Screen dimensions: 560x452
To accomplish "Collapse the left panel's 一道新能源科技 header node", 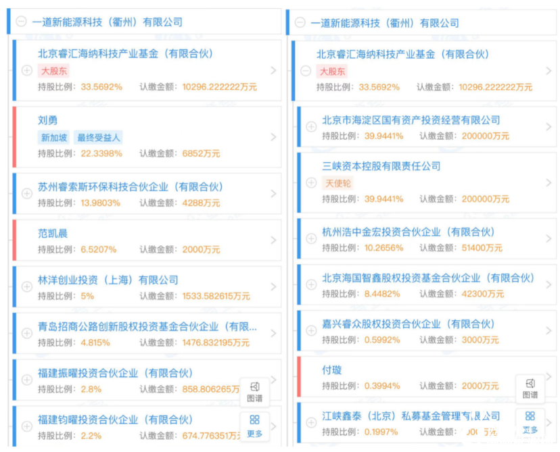I will [x=21, y=22].
